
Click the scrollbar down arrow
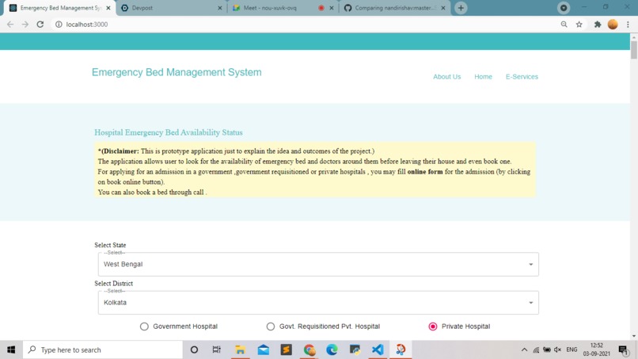coord(634,336)
